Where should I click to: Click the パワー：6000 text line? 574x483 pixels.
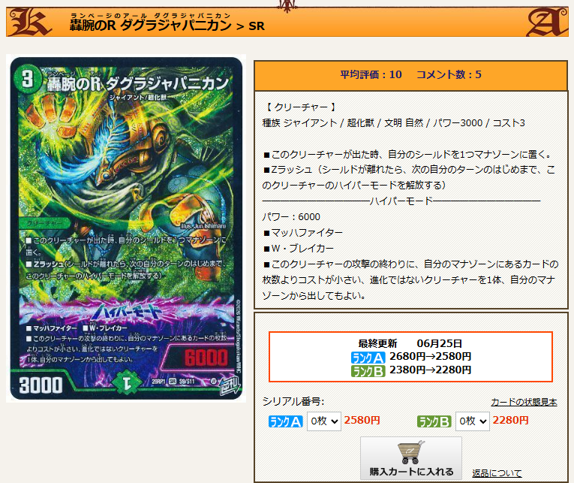point(291,217)
